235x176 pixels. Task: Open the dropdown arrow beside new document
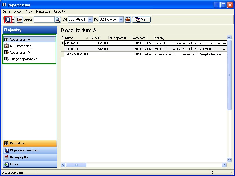pyautogui.click(x=13, y=20)
